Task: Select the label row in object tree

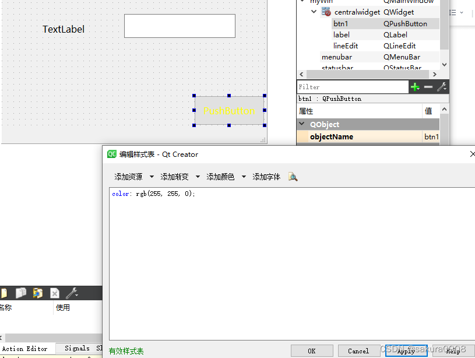Action: [x=385, y=35]
